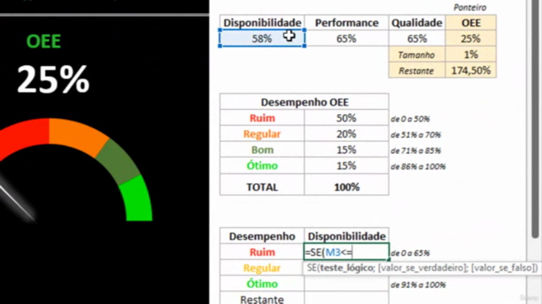This screenshot has width=542, height=304.
Task: Select the Tamanho label cell
Action: (417, 54)
